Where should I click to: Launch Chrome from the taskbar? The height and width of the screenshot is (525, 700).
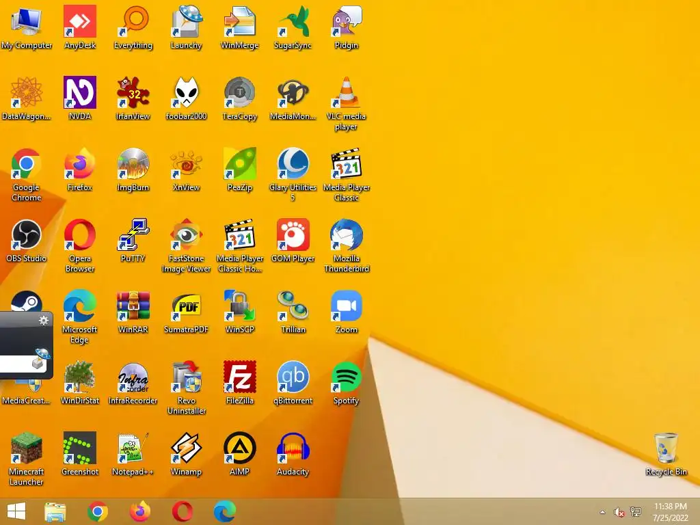[97, 511]
